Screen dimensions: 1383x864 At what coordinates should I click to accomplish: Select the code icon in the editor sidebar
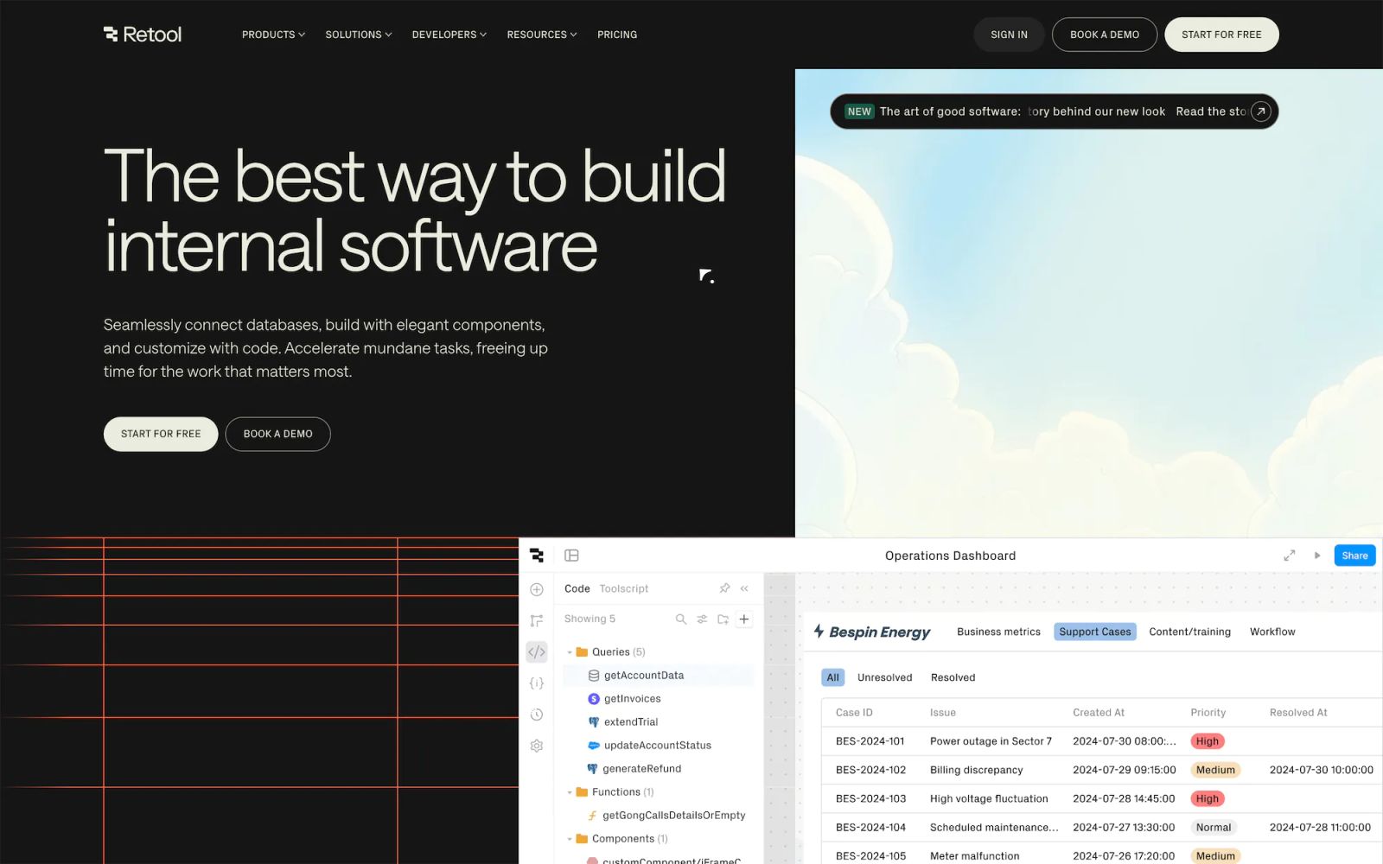click(537, 651)
